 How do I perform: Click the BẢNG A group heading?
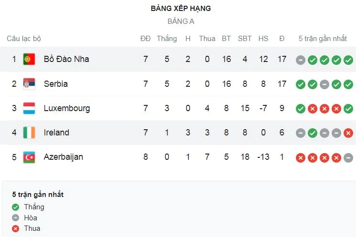[x=181, y=21]
